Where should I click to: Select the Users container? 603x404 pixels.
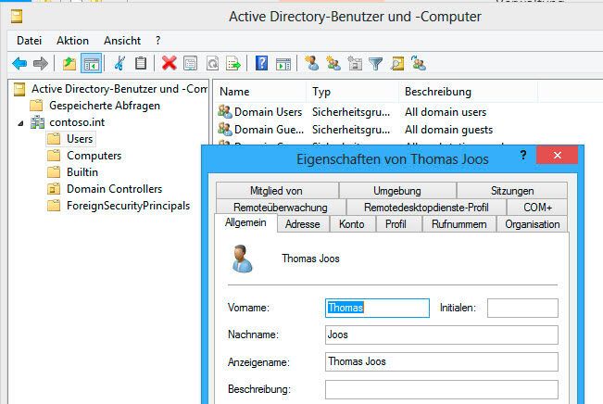point(80,139)
